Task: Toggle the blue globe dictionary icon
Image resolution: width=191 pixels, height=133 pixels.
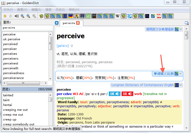Action: click(129, 16)
